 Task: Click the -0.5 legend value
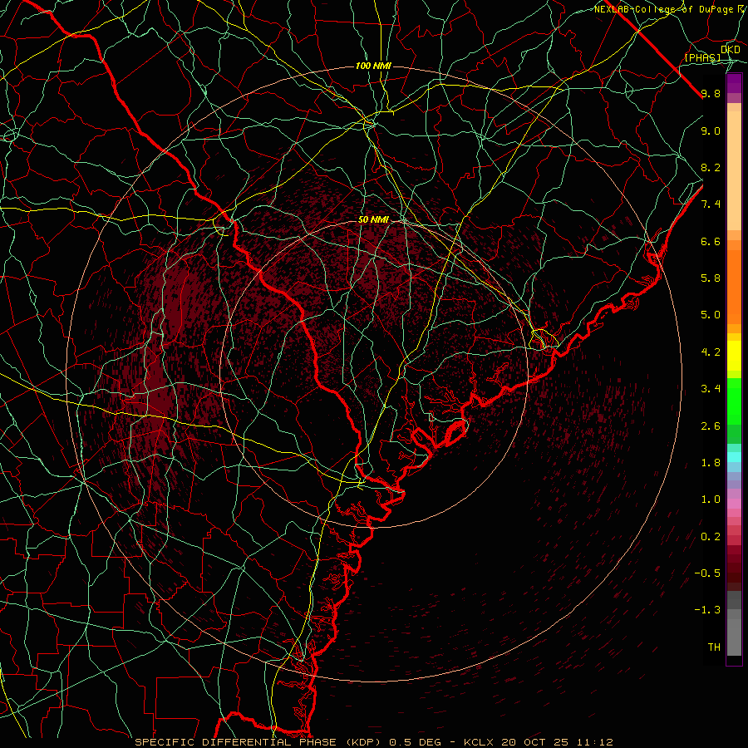point(707,573)
